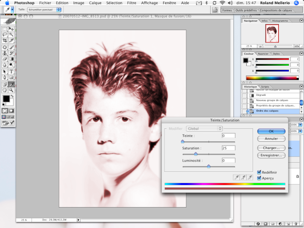Switch to the Histogramme tab
The height and width of the screenshot is (228, 304).
(280, 21)
